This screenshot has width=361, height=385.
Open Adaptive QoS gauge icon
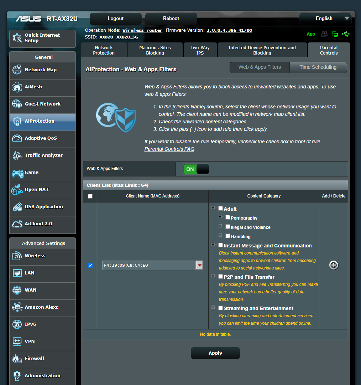[x=17, y=138]
